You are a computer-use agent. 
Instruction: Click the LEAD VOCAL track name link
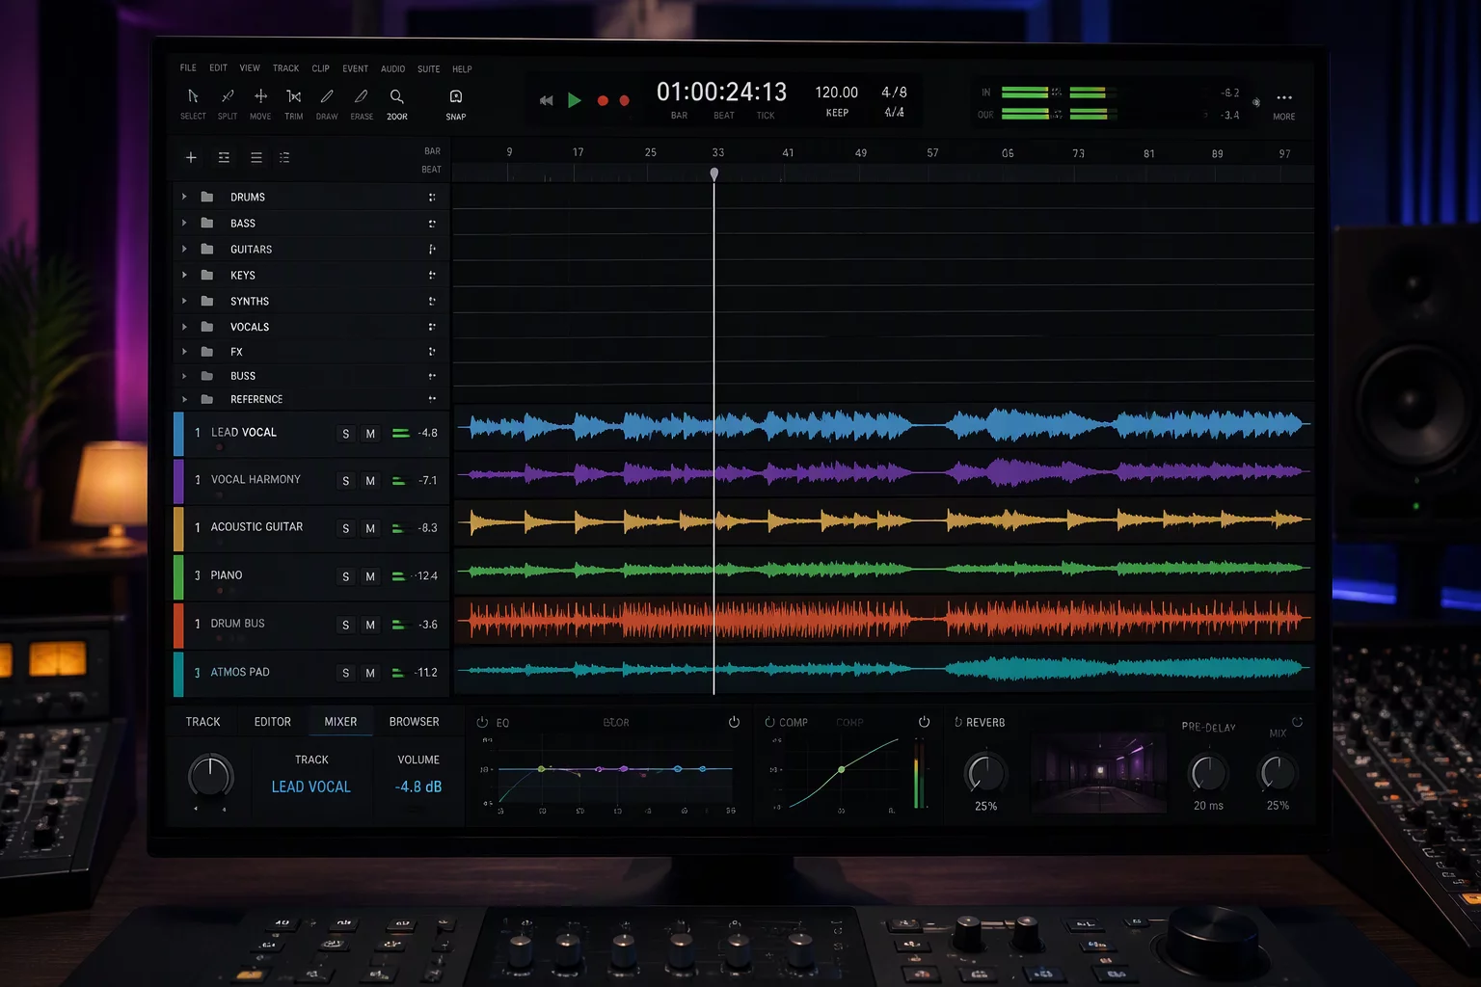click(311, 787)
